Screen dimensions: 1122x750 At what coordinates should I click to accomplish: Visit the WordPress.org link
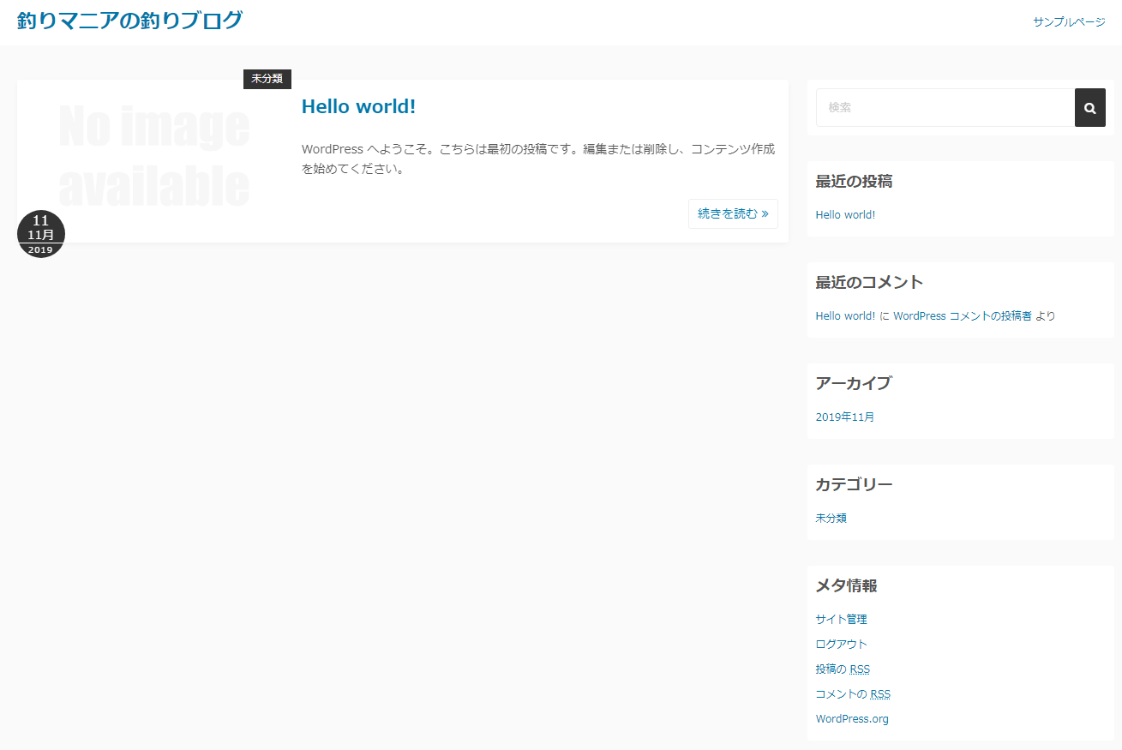tap(852, 719)
